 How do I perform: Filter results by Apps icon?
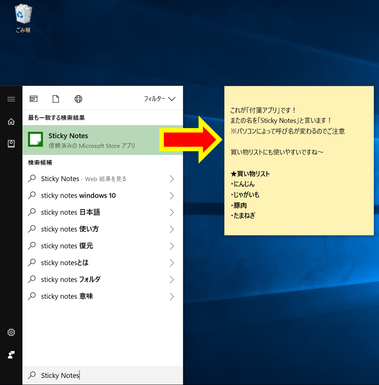pos(34,99)
